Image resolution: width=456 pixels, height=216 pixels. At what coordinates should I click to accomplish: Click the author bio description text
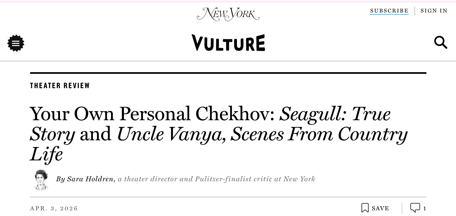point(216,179)
